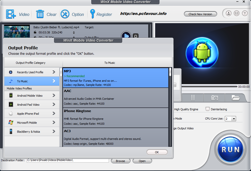Screen dimensions: 251x171
Task: Click Baby (Justin Bieber ft. Ludacris).mp4 filename
Action: click(56, 27)
